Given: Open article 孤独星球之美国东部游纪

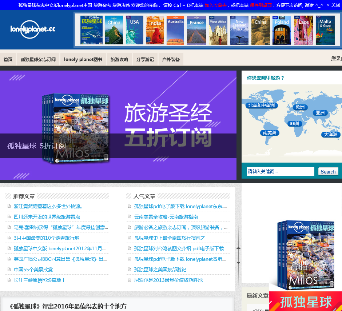Looking at the screenshot, I should (x=160, y=270).
